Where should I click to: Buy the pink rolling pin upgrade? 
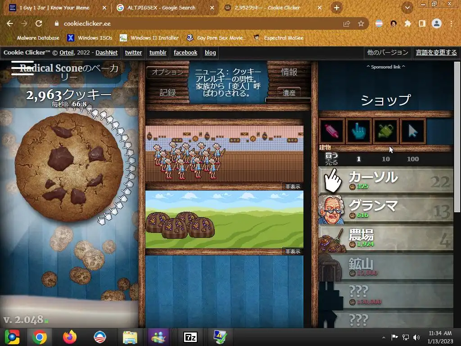332,131
